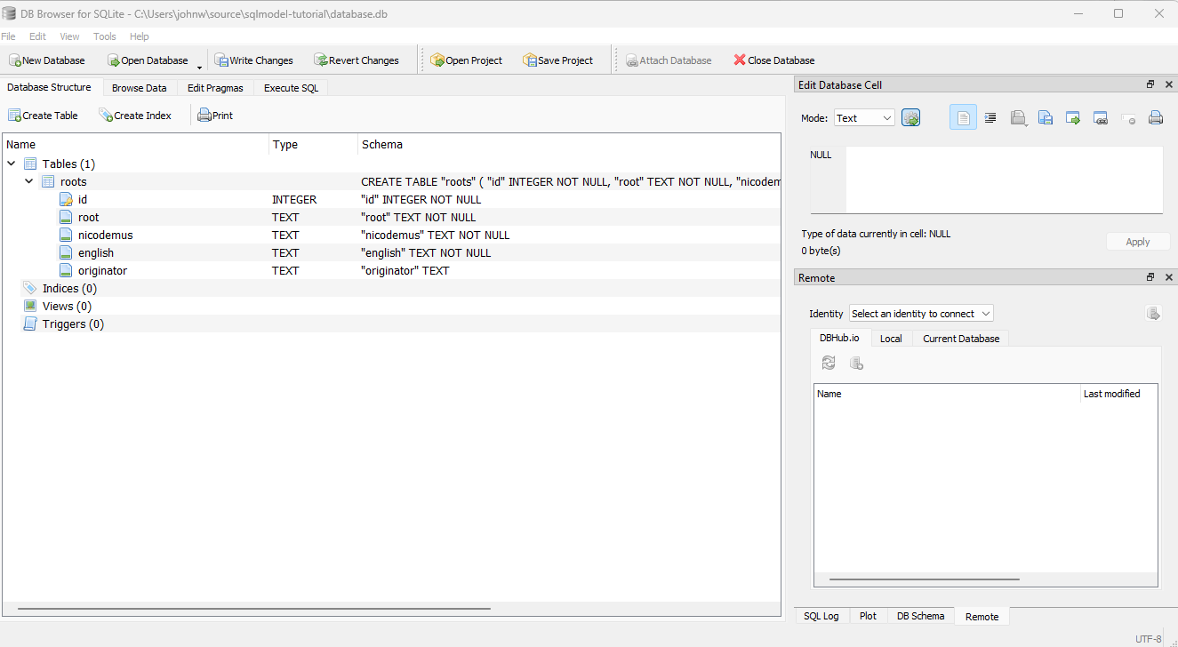Open the Mode dropdown in cell editor
This screenshot has height=647, width=1178.
863,116
